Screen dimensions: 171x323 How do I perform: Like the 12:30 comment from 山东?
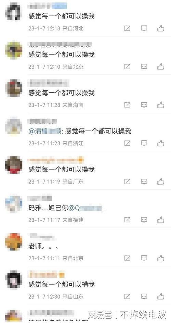(161, 296)
